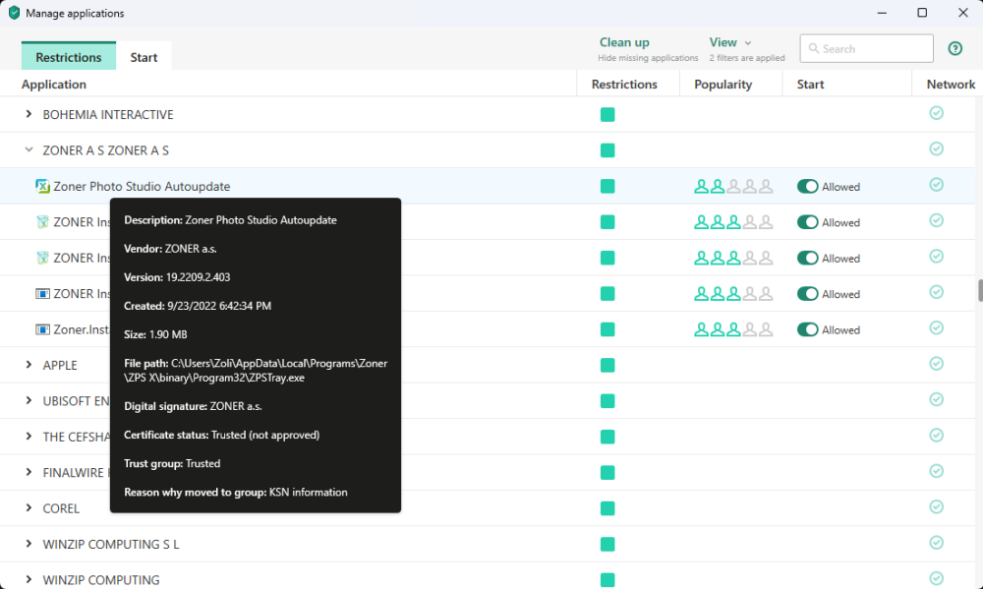Click the Zoner Photo Studio Autoupdate application icon
This screenshot has height=589, width=983.
pos(43,186)
